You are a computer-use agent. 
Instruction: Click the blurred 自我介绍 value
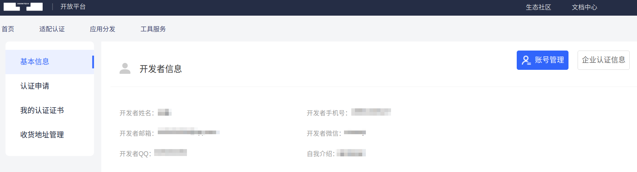click(x=351, y=153)
